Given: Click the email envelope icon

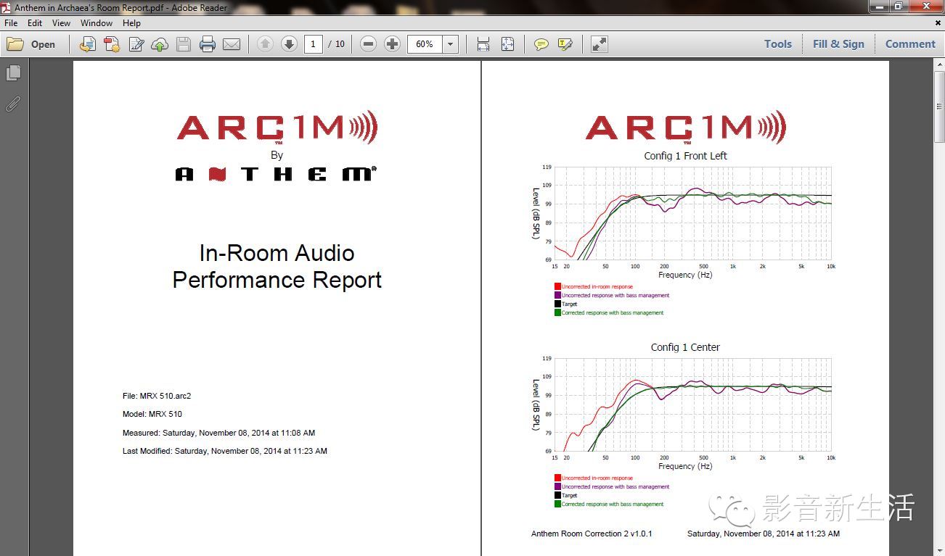Looking at the screenshot, I should pyautogui.click(x=232, y=44).
